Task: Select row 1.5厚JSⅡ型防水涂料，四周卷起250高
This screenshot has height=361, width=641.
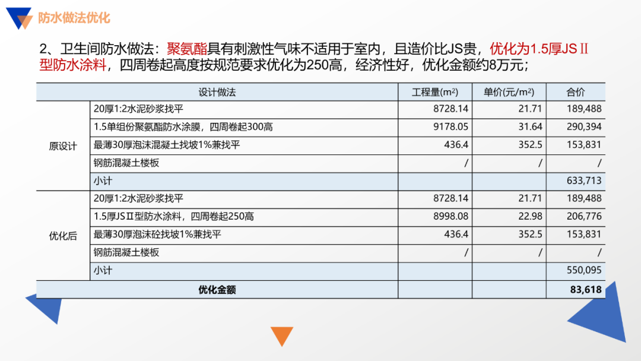Action: (x=347, y=217)
